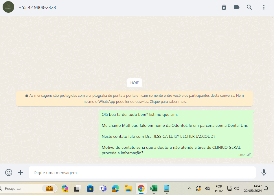Open network settings from the tray
This screenshot has height=195, width=274.
click(x=229, y=188)
